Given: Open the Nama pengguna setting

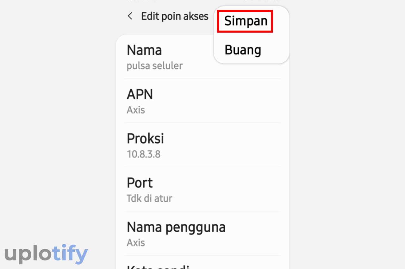Looking at the screenshot, I should tap(202, 234).
